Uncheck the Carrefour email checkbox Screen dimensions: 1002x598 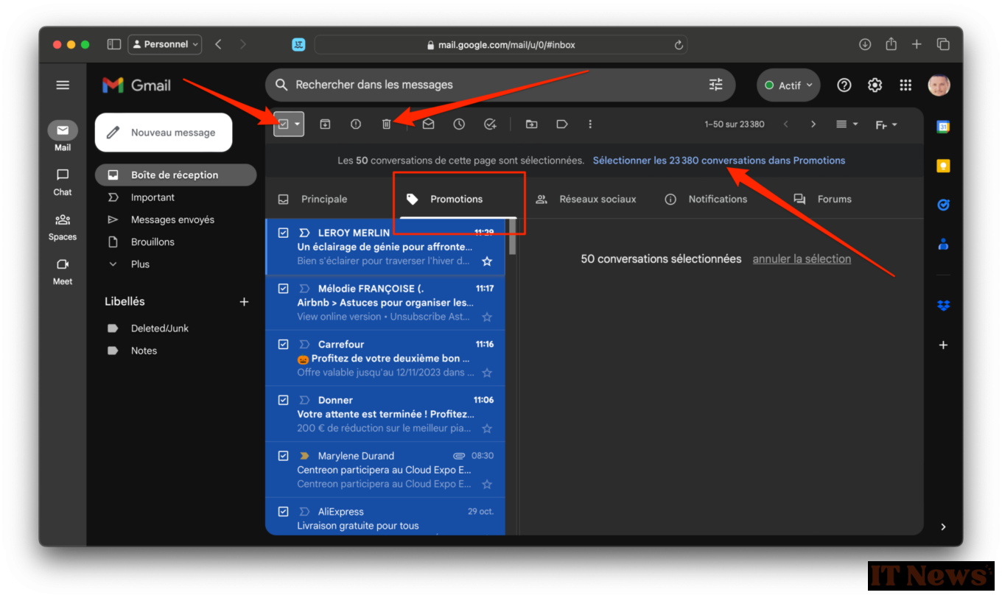(x=283, y=344)
